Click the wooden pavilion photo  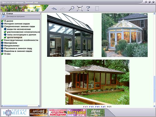(97, 82)
